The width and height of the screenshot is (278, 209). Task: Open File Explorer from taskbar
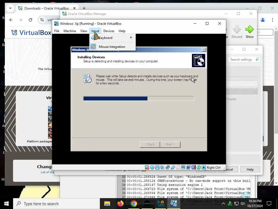point(107,204)
